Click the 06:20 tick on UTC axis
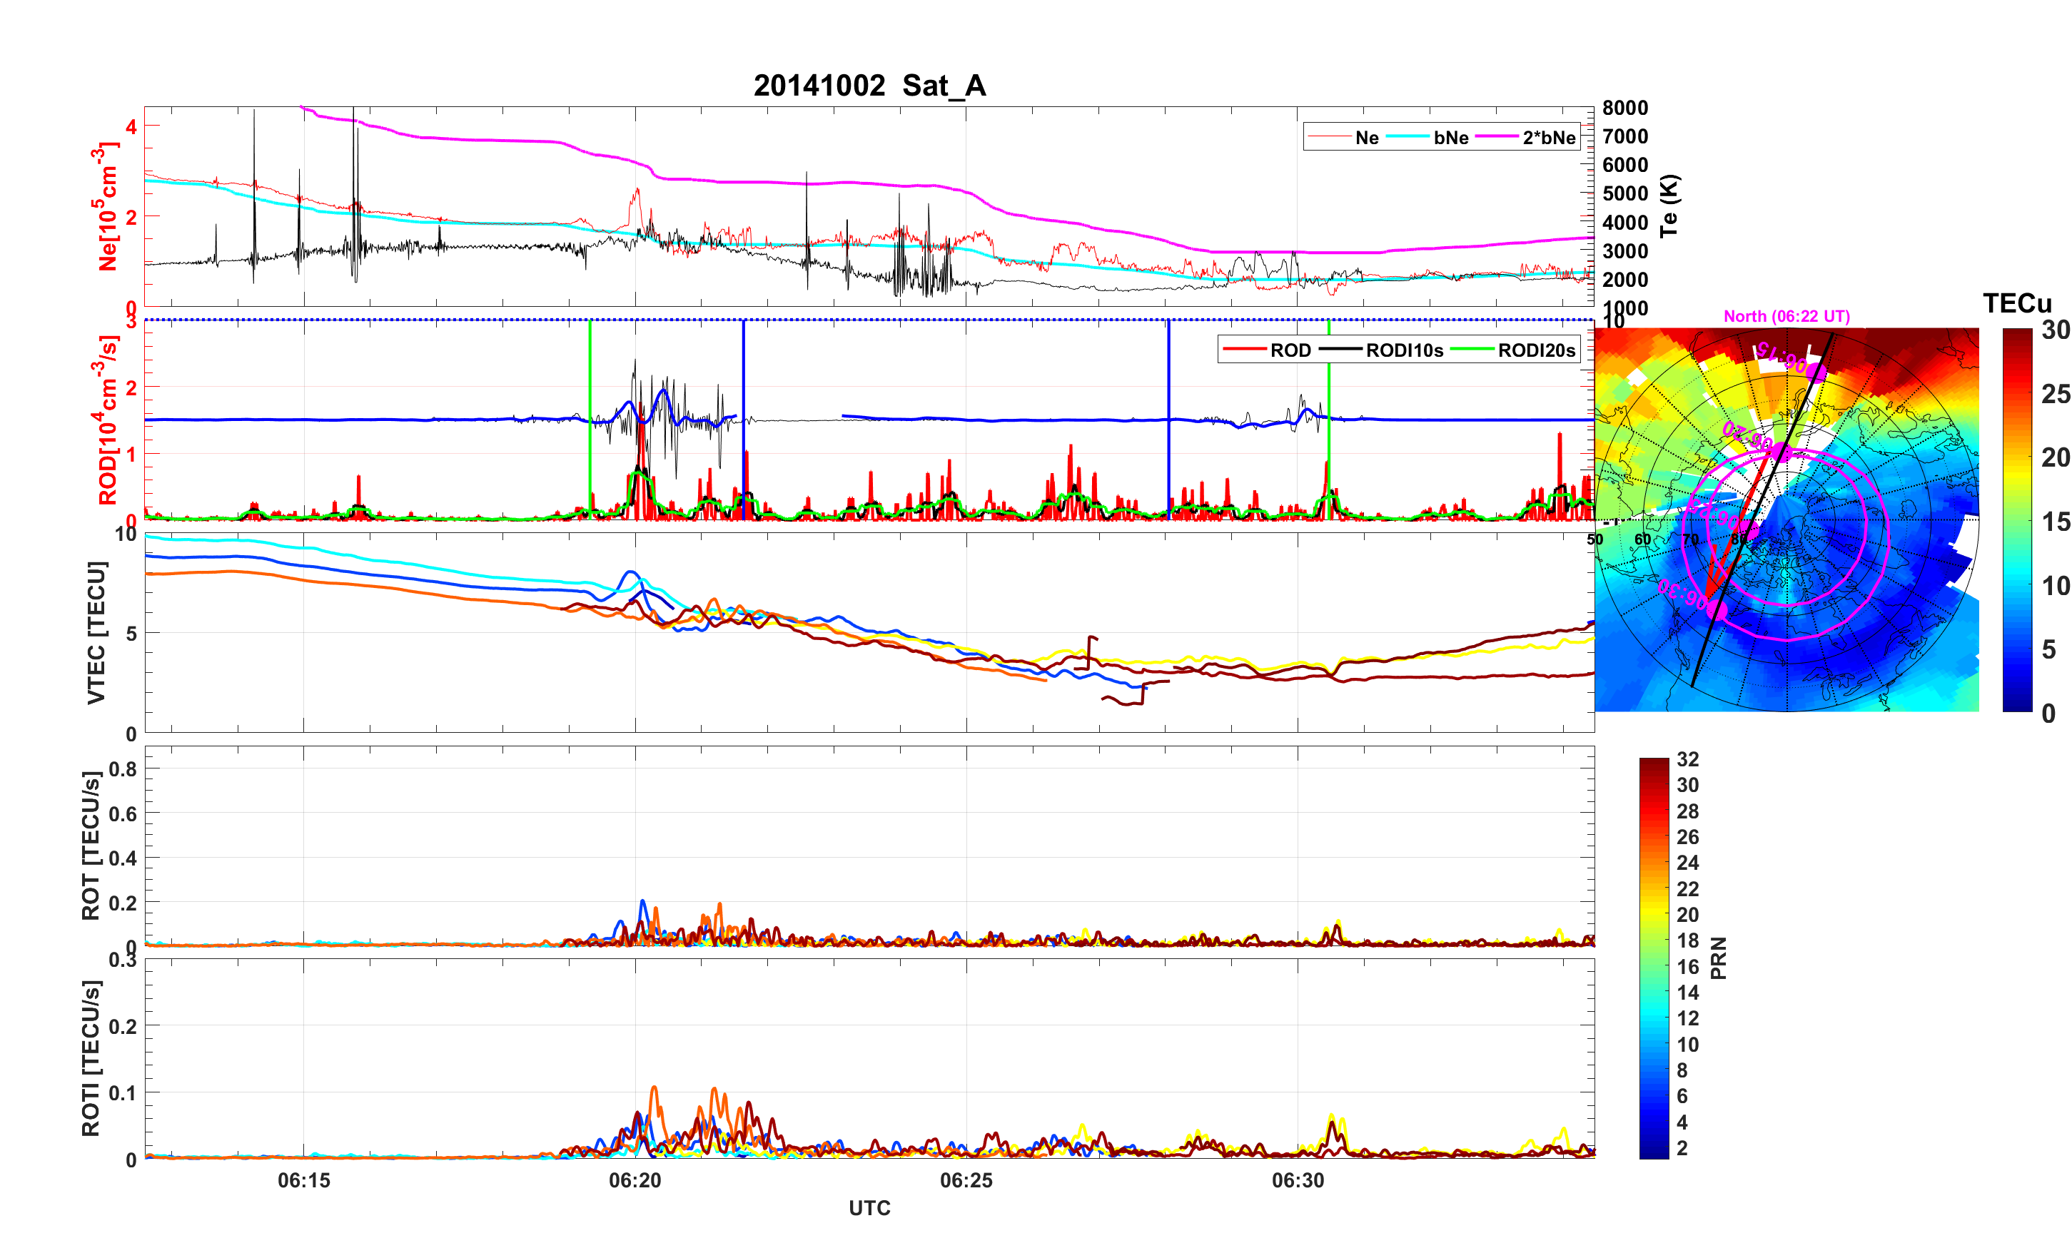 [635, 1181]
